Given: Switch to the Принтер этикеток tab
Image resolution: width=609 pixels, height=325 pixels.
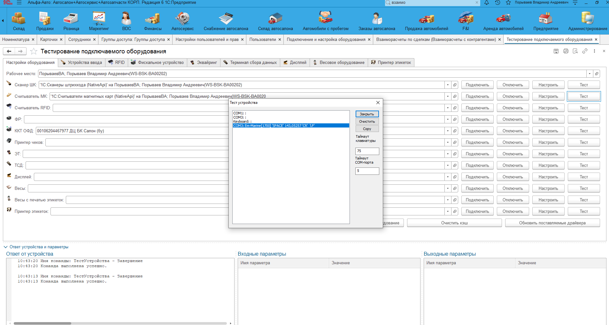Looking at the screenshot, I should (x=391, y=63).
